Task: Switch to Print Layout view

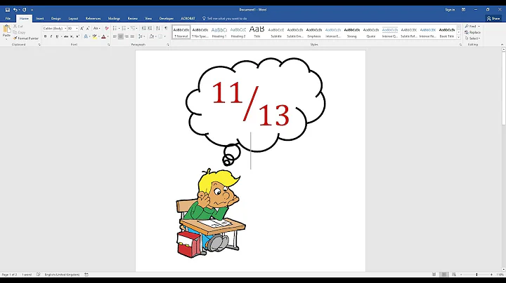Action: [x=444, y=275]
